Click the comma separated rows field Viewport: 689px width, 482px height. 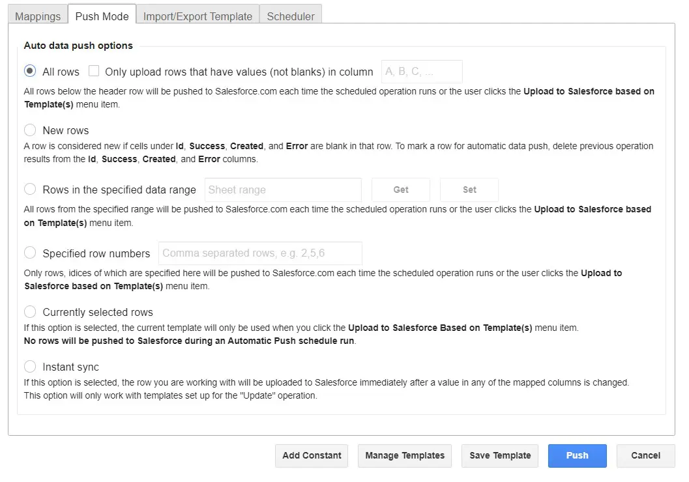coord(260,253)
